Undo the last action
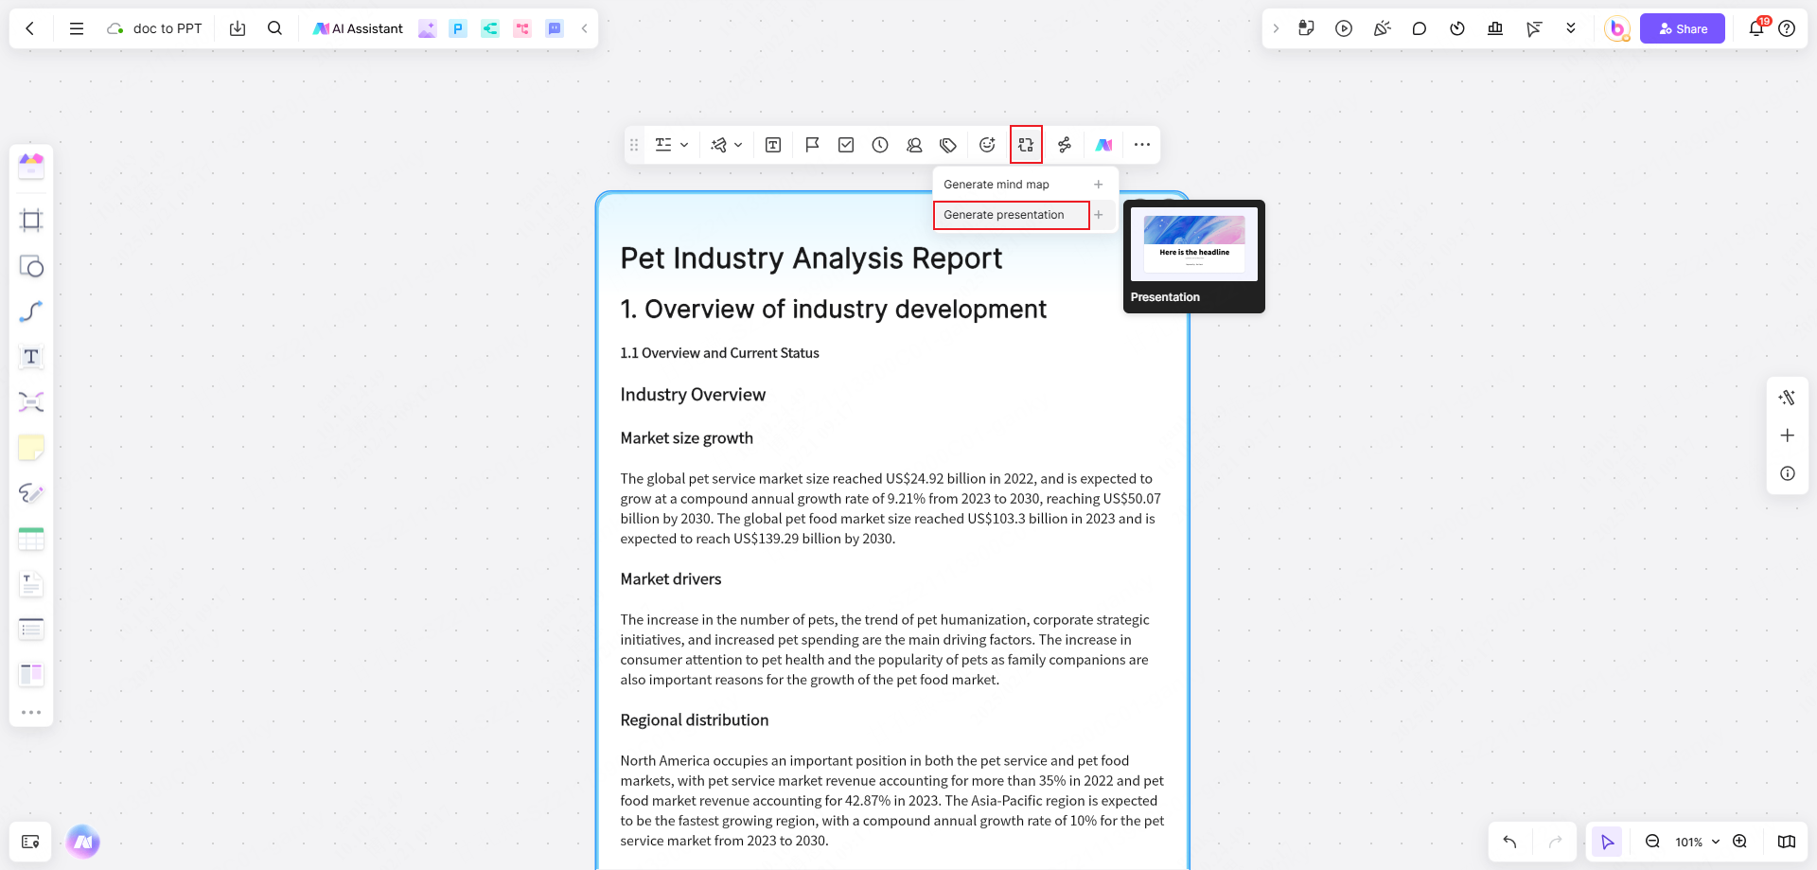Image resolution: width=1817 pixels, height=870 pixels. point(1509,842)
